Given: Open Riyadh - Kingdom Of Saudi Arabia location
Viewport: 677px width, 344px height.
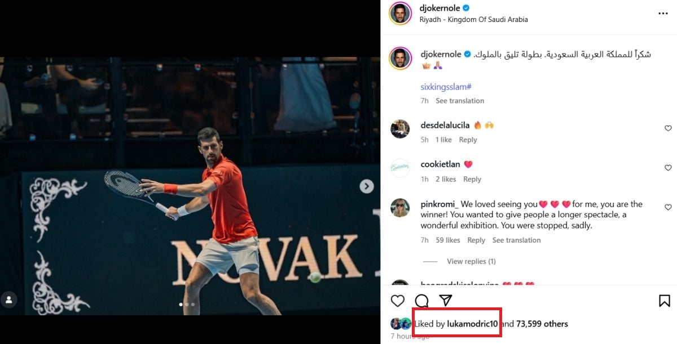Looking at the screenshot, I should [474, 19].
